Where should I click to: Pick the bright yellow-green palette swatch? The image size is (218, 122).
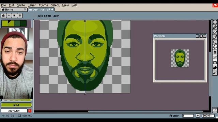5,23
